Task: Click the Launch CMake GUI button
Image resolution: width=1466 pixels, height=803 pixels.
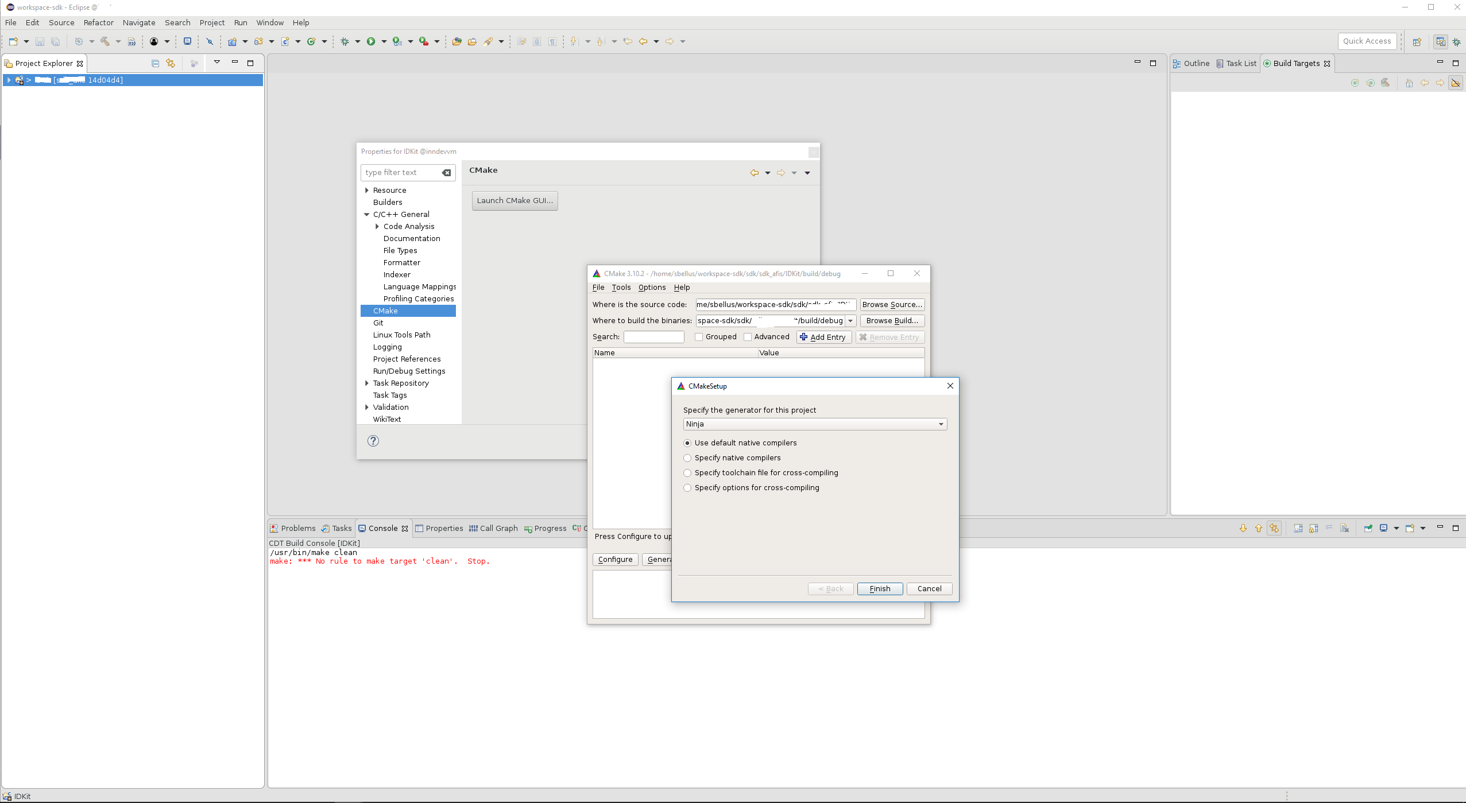Action: (x=515, y=200)
